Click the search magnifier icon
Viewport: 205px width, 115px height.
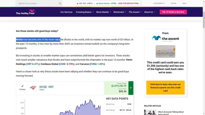[x=60, y=4]
